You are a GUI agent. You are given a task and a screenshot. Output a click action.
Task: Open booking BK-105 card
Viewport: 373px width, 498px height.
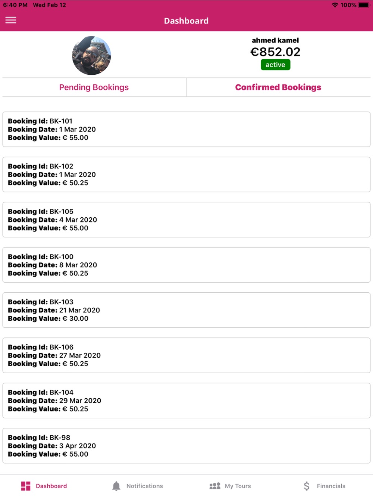[x=186, y=220]
